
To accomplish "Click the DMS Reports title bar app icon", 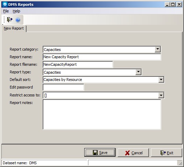I will pos(5,4).
